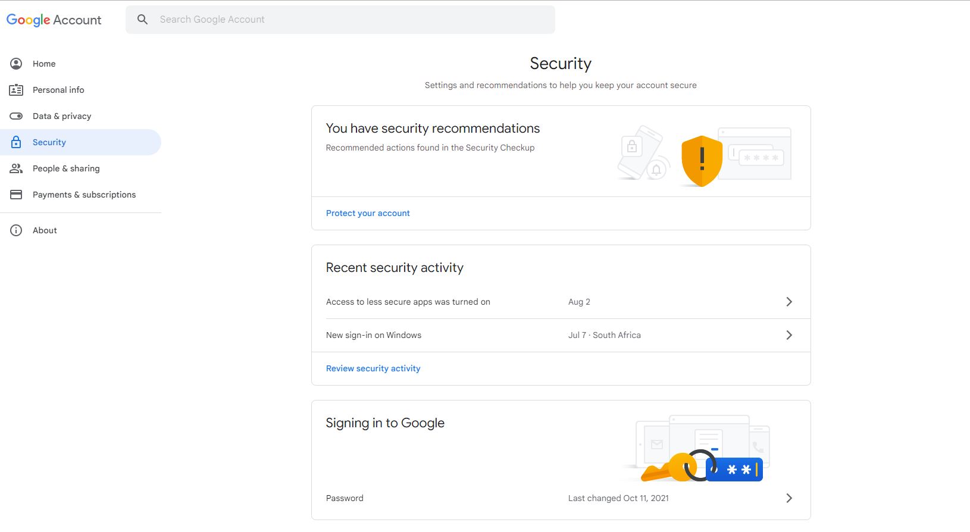Expand the less secure apps activity row
Screen dimensions: 970x532
click(789, 302)
